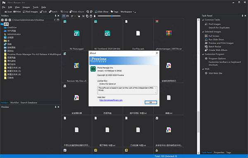248x158 pixels.
Task: Close the Preview panel
Action: click(x=58, y=107)
